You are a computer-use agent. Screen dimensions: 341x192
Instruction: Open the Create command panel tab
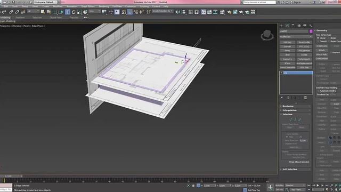pos(281,26)
